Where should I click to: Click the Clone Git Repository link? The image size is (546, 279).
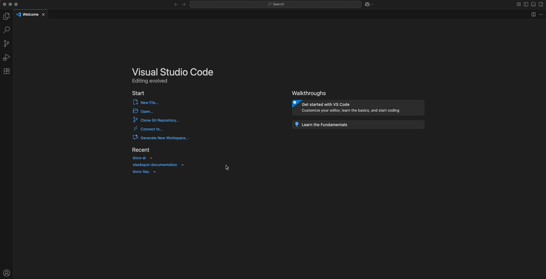click(160, 120)
